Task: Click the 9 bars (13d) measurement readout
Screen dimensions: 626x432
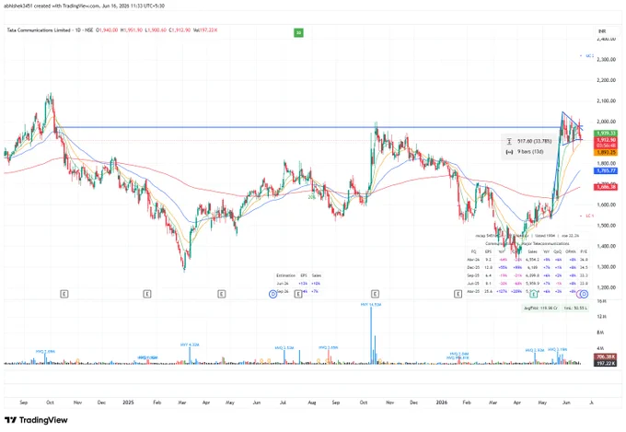Action: point(530,152)
